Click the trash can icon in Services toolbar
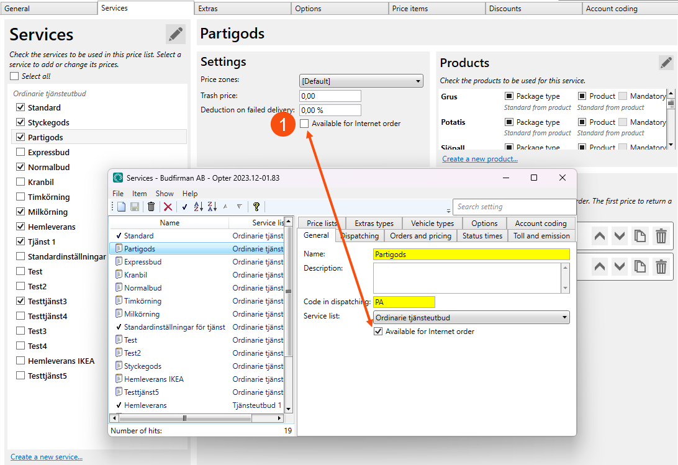The image size is (678, 465). coord(151,207)
